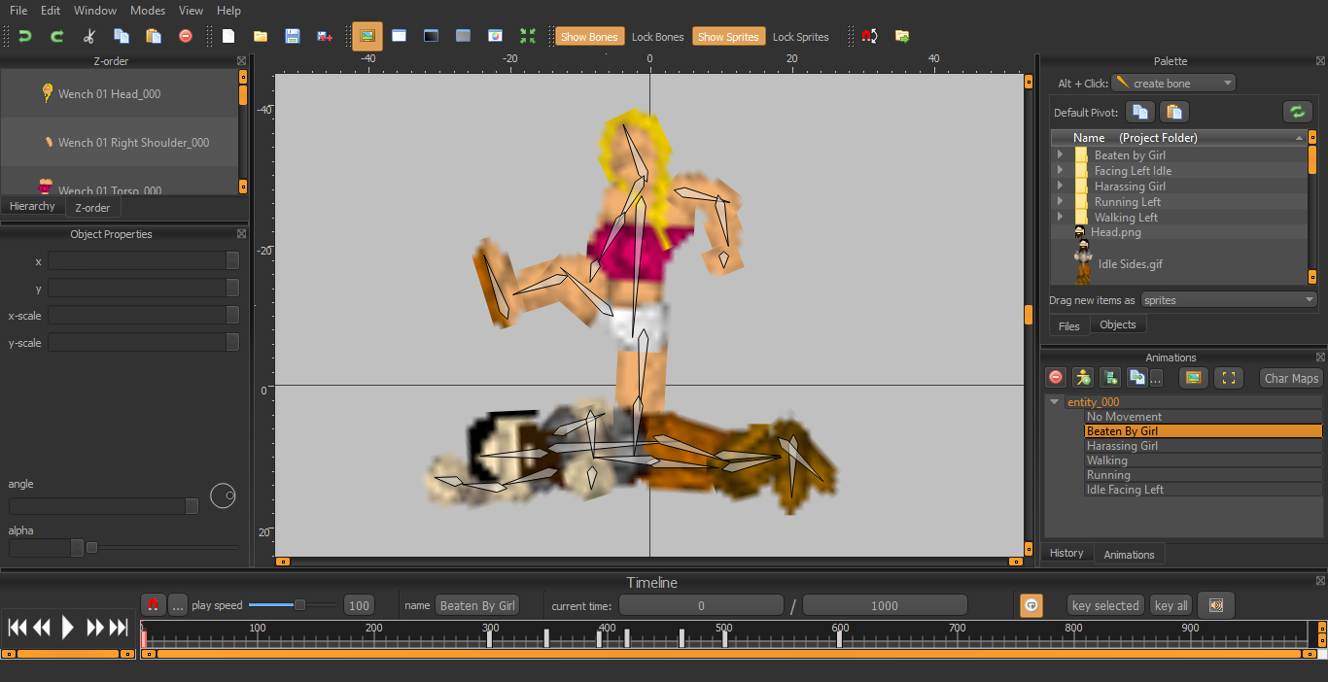Toggle Show Sprites off
This screenshot has width=1328, height=682.
tap(728, 37)
